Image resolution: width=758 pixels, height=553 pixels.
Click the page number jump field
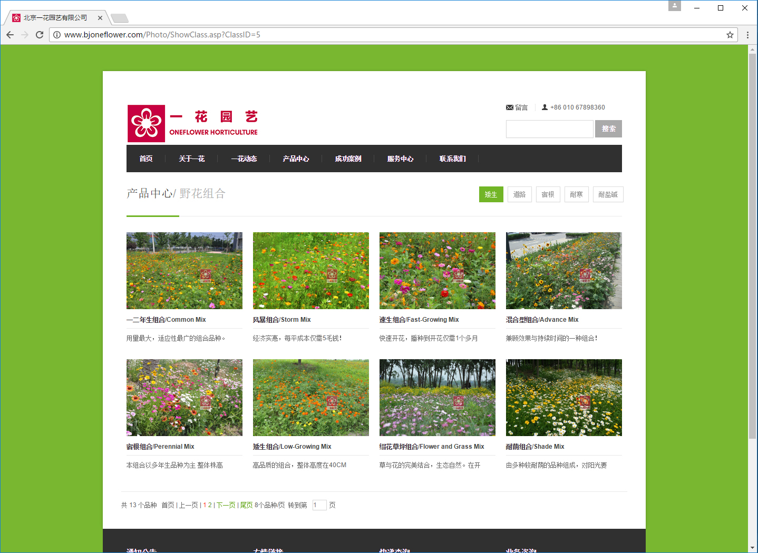[319, 505]
